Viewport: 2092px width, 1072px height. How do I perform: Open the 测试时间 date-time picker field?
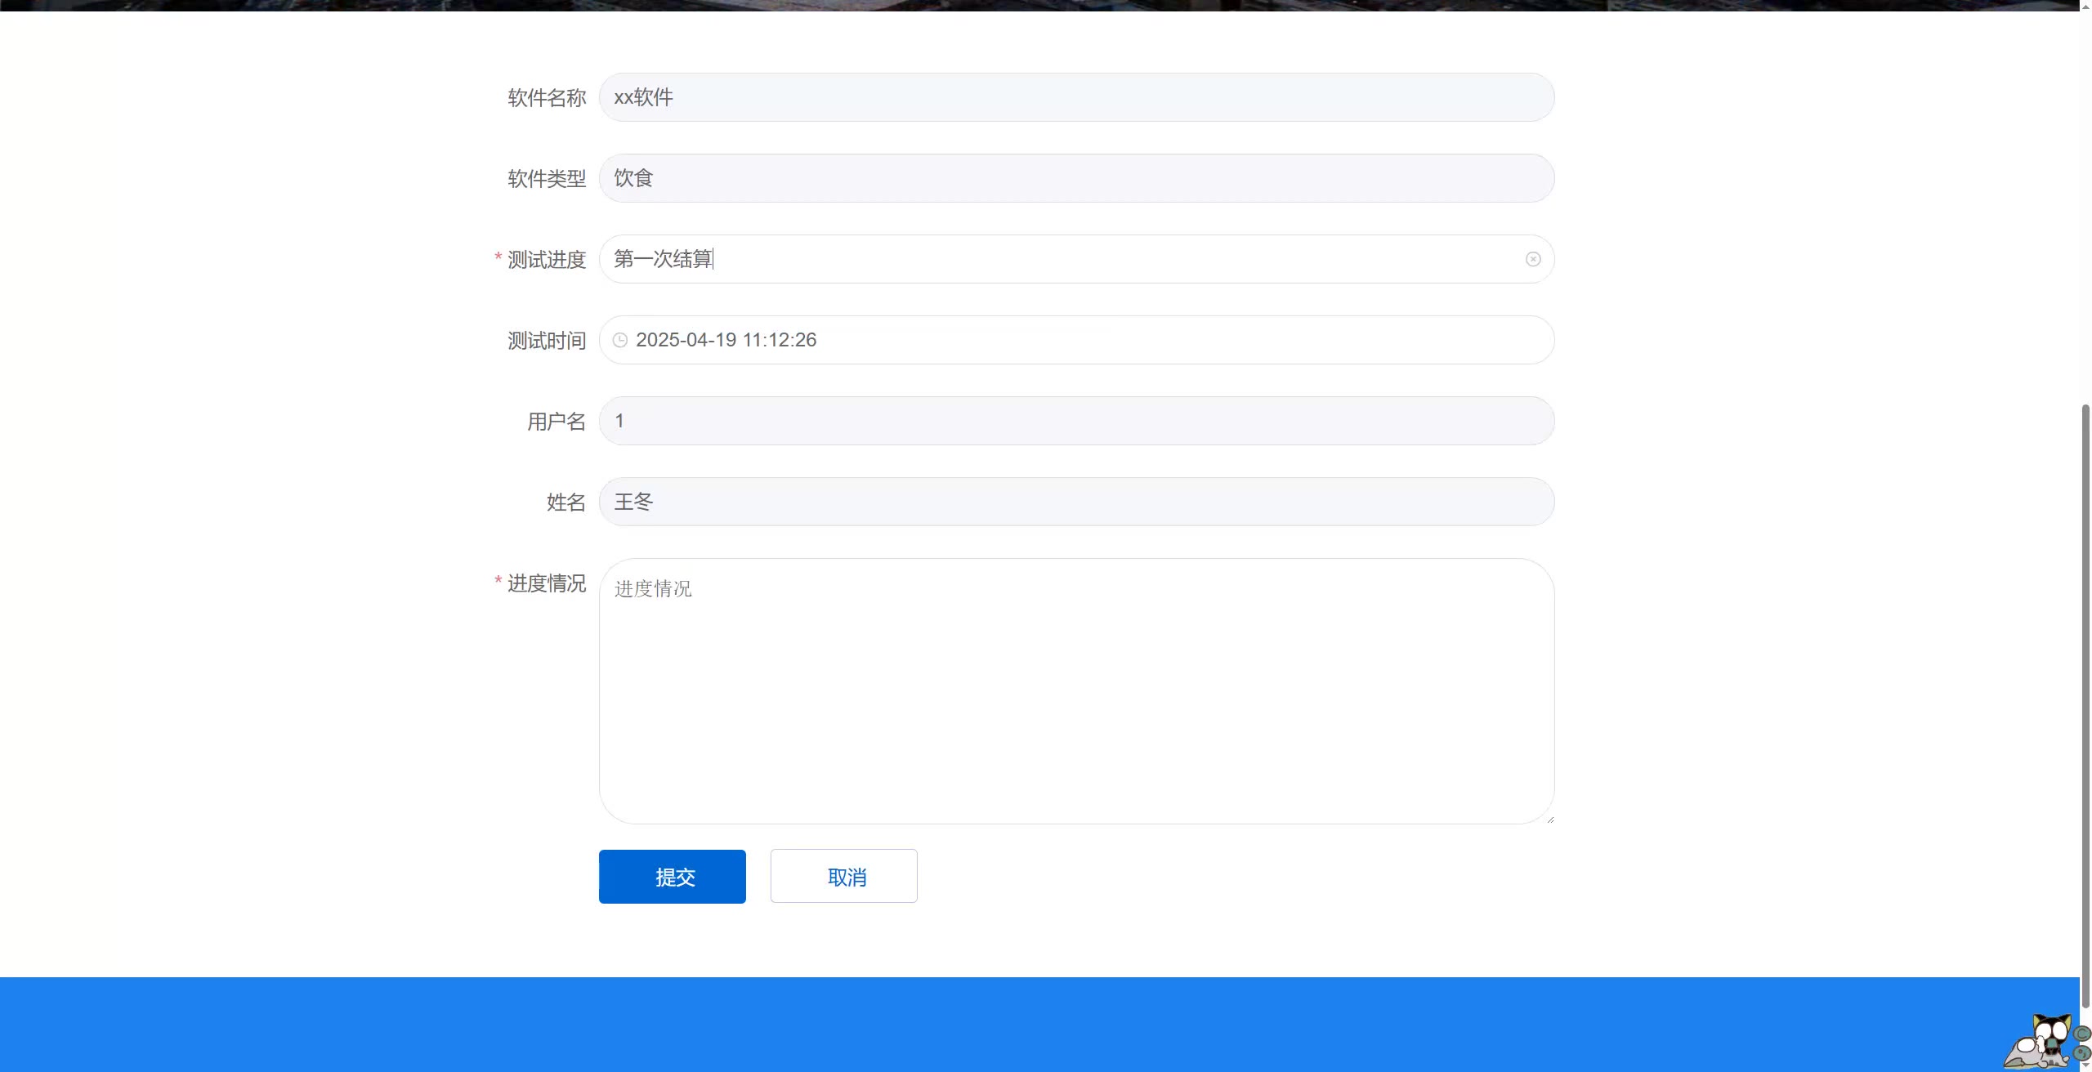pos(1075,340)
